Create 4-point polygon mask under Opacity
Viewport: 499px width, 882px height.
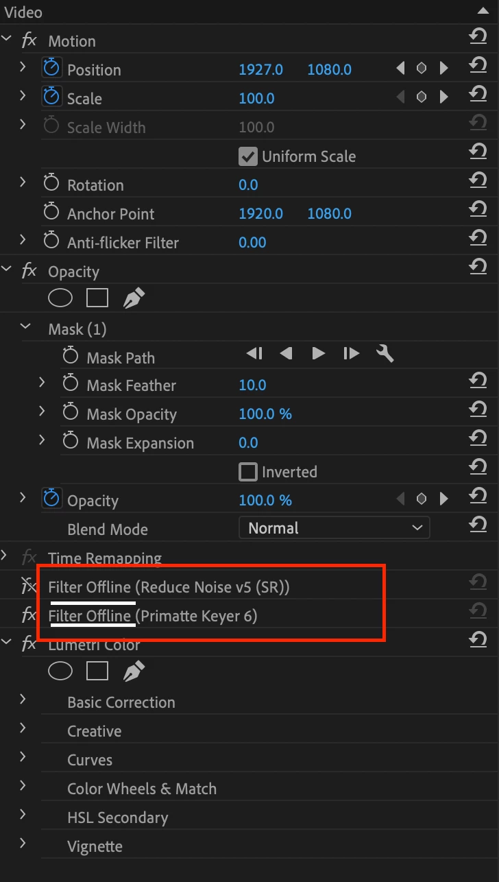pyautogui.click(x=97, y=298)
